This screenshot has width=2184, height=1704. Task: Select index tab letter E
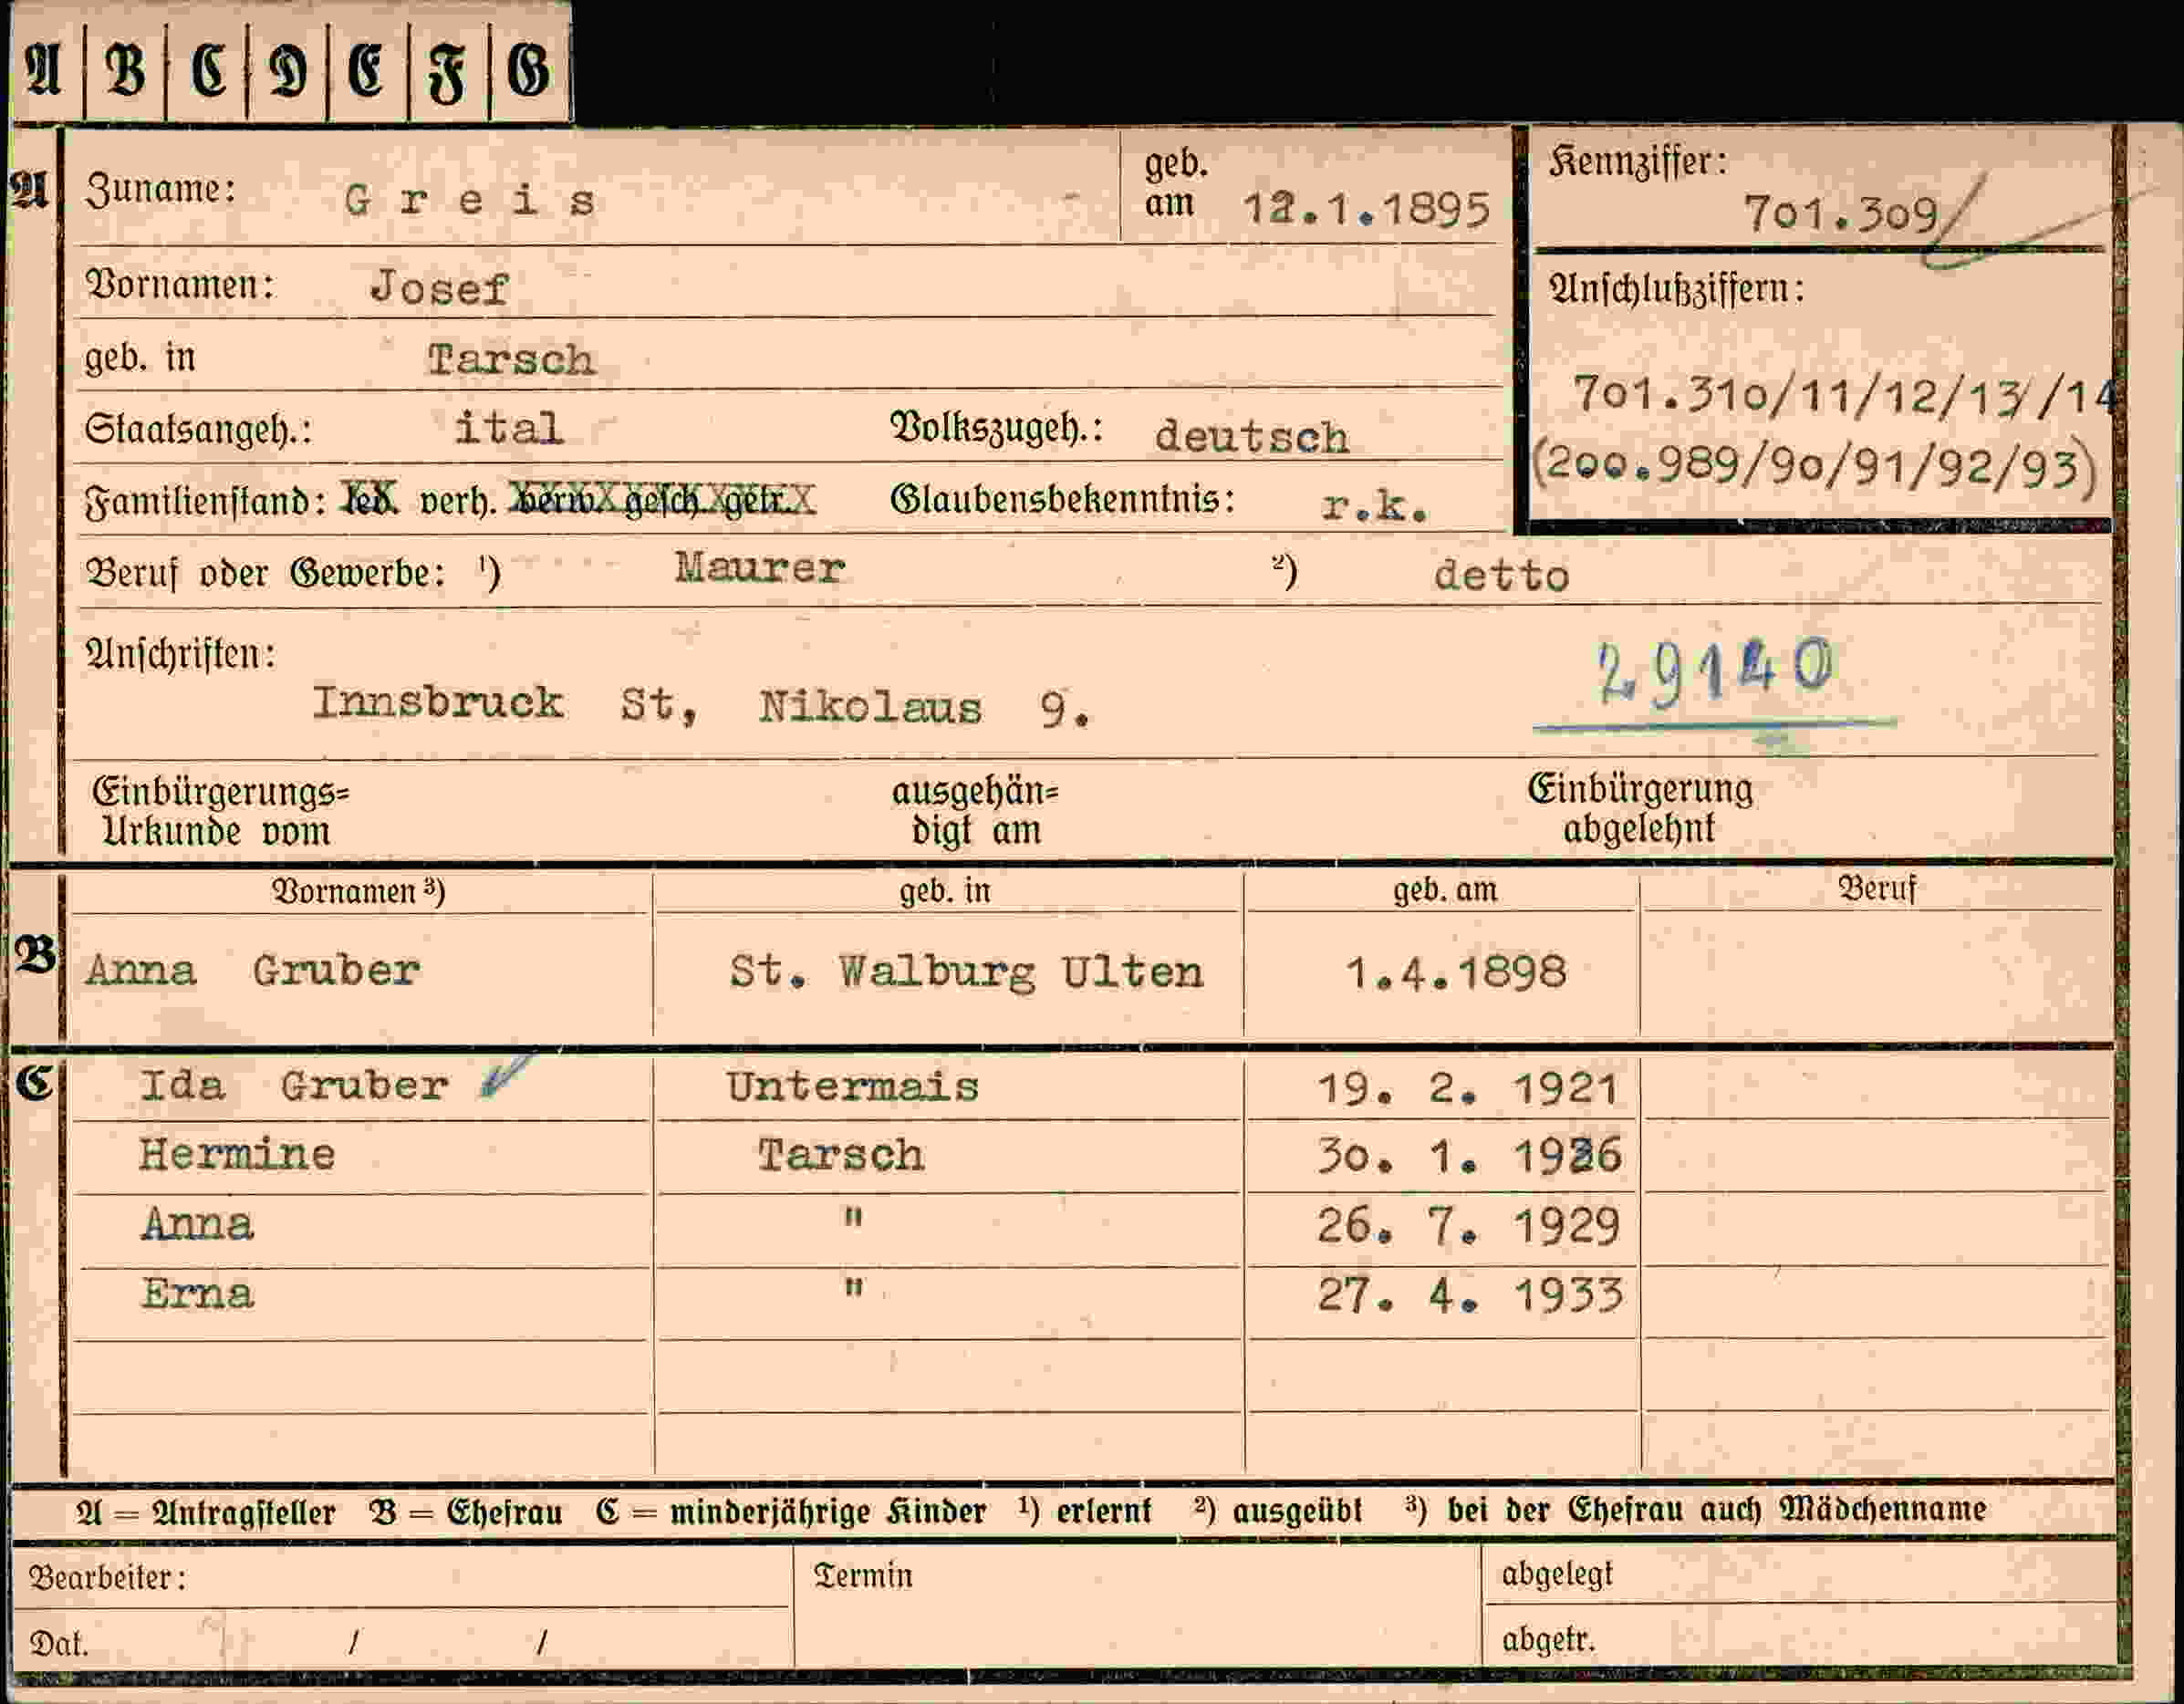coord(368,72)
